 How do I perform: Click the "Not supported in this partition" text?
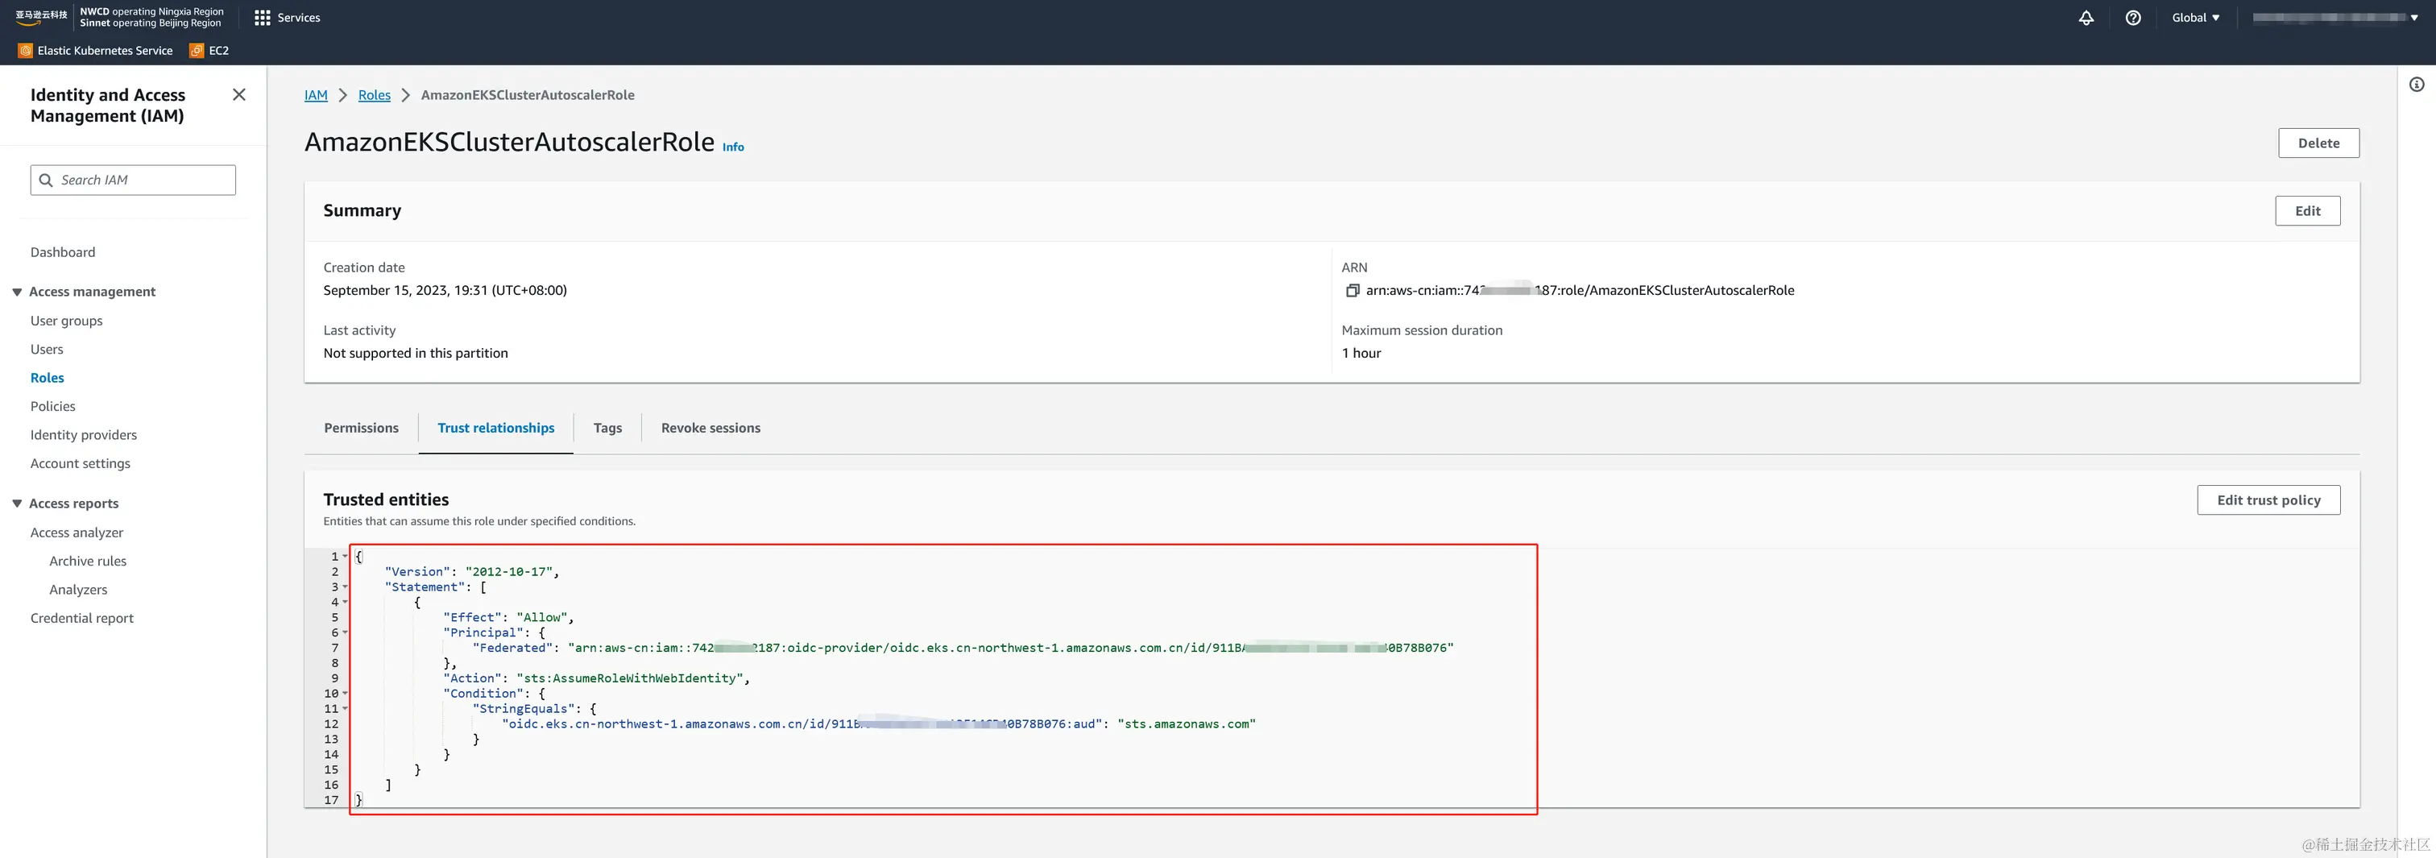click(x=415, y=353)
